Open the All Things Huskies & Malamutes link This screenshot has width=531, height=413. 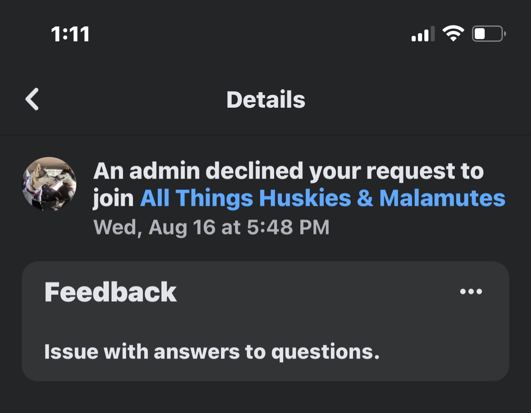322,199
